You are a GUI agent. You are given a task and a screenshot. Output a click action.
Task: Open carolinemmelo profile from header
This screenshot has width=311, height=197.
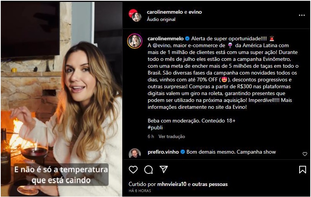pos(165,12)
